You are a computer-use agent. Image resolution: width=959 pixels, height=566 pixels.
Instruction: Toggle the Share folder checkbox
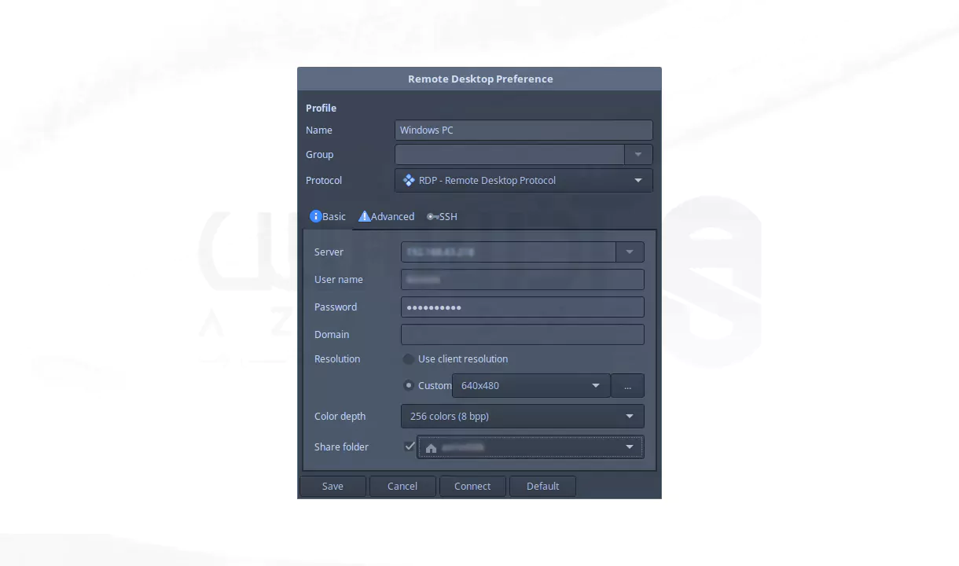[x=410, y=447]
